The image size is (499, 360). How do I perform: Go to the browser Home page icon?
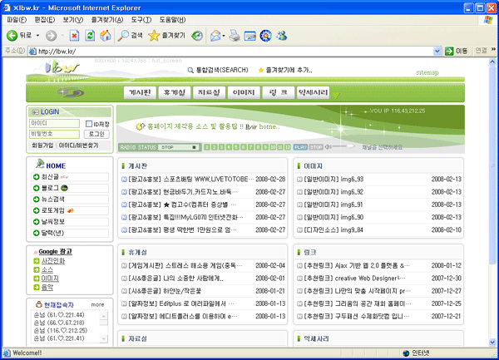coord(106,36)
